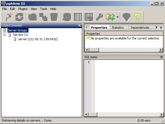Click the puzzle piece plugins icon
Image resolution: width=165 pixels, height=124 pixels.
(110, 17)
